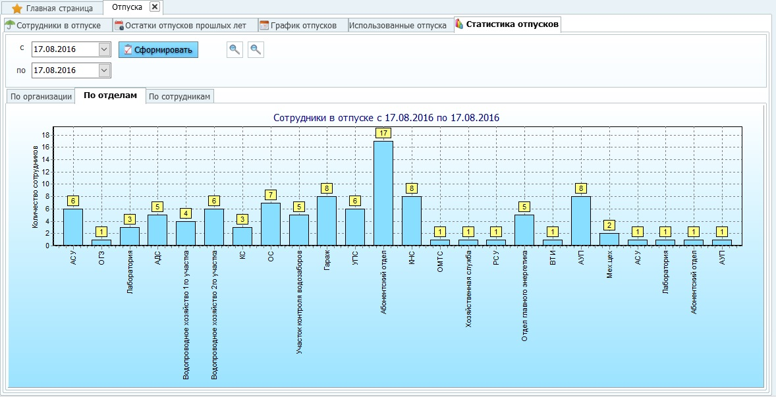Click inside the 'с' start date field
The image size is (776, 397).
pos(64,49)
